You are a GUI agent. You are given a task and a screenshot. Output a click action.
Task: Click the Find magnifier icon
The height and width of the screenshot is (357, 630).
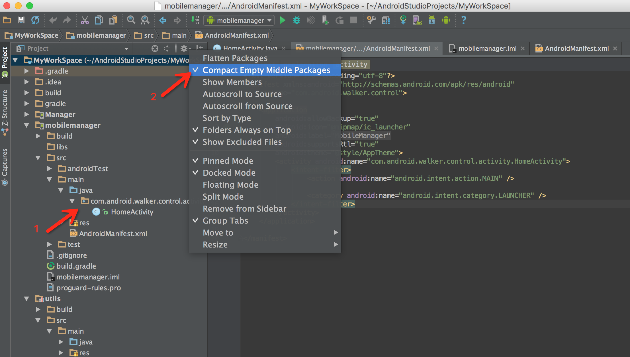[x=131, y=20]
